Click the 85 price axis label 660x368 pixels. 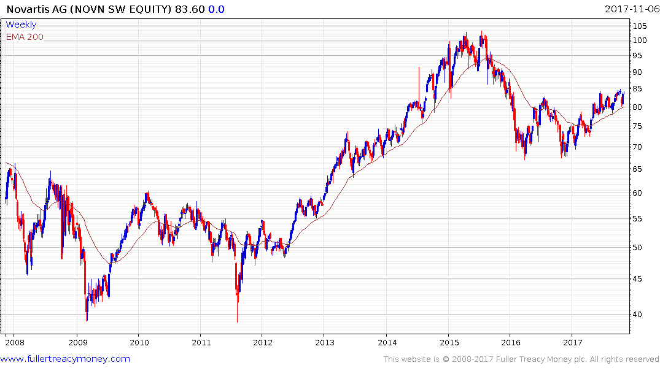[x=637, y=89]
